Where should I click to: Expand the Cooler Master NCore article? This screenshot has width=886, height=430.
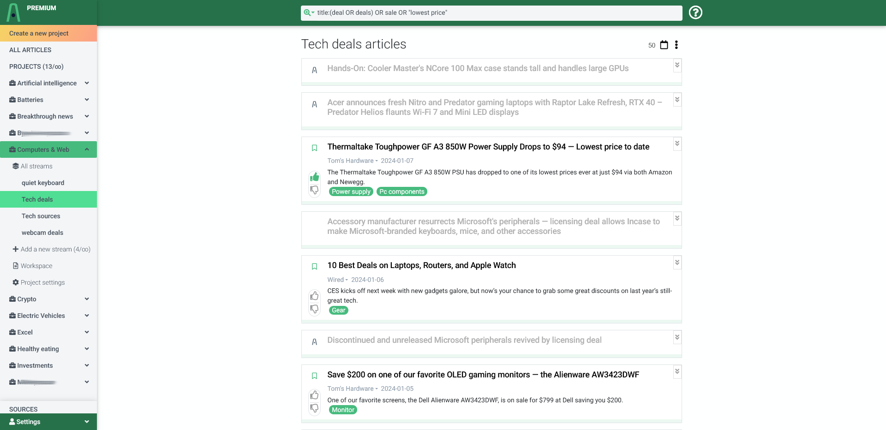(677, 65)
